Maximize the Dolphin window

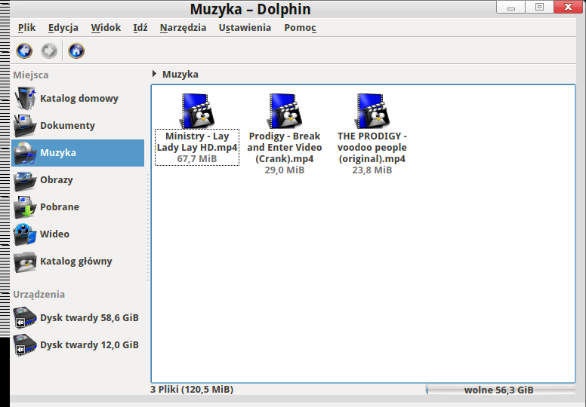(539, 7)
